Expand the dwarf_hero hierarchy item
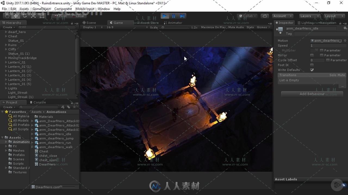The image size is (348, 195). click(6, 32)
